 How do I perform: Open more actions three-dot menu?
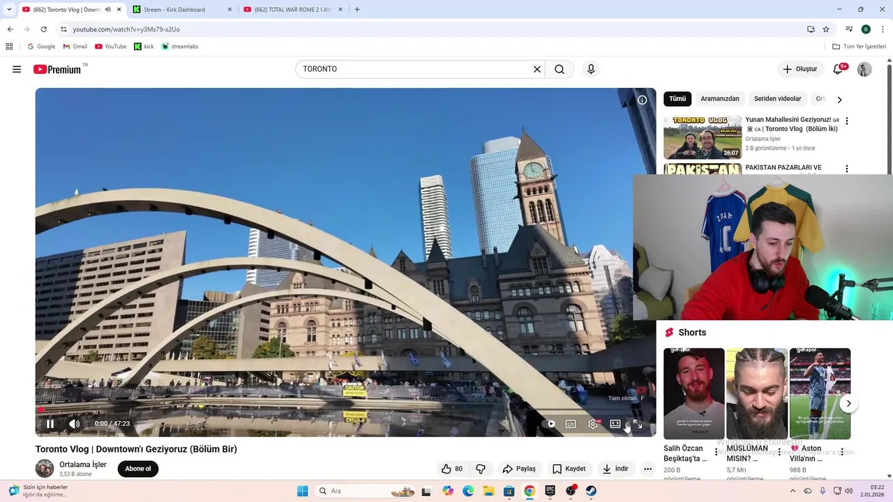click(647, 469)
